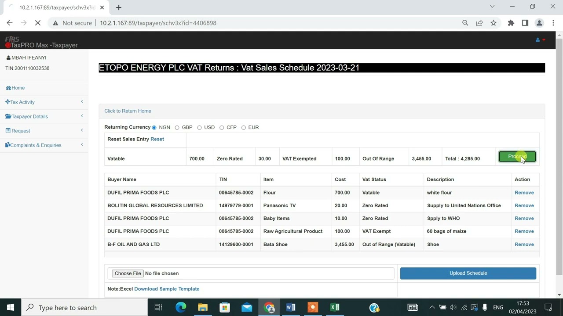Click the Upload Schedule button
Screen dimensions: 563x316
(x=468, y=273)
